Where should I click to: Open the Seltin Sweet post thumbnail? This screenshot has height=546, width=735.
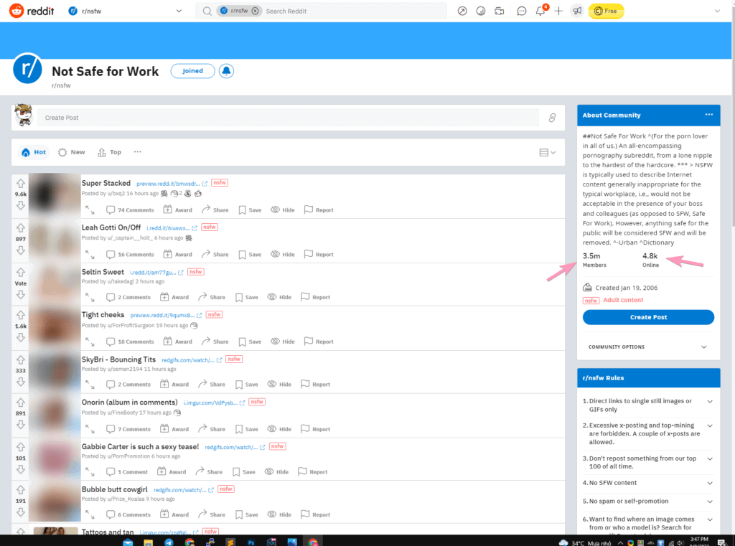[55, 284]
